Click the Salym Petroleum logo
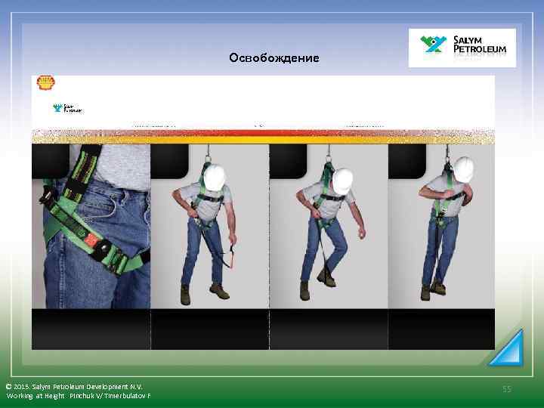Image resolution: width=544 pixels, height=408 pixels. point(462,48)
